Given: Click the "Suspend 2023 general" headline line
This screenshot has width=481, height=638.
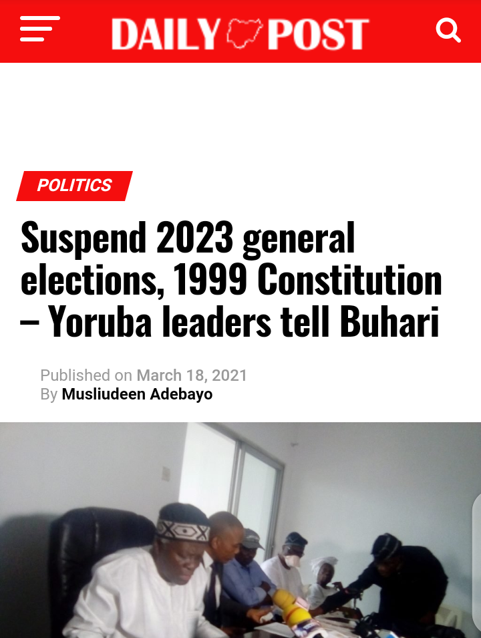Looking at the screenshot, I should 188,238.
